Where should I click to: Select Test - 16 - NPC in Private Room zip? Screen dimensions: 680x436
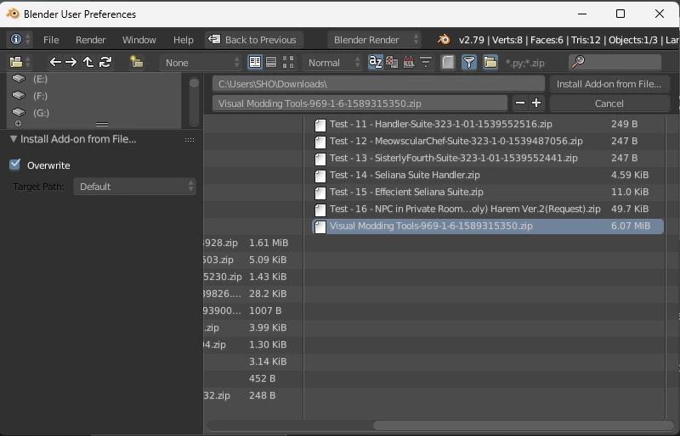[488, 209]
